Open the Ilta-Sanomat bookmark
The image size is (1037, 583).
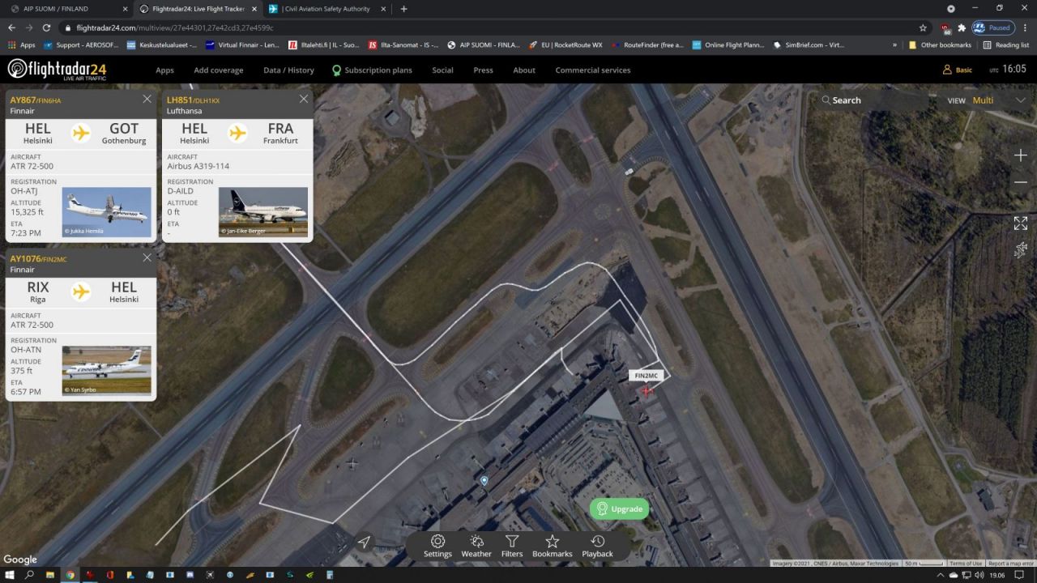[403, 45]
